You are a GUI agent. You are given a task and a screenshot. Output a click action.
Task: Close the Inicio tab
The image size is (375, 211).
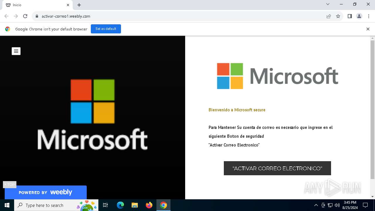pyautogui.click(x=68, y=5)
